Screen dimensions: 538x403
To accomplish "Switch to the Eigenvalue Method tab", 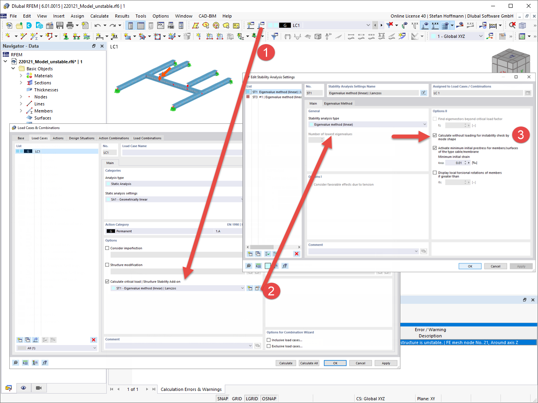I will click(338, 103).
